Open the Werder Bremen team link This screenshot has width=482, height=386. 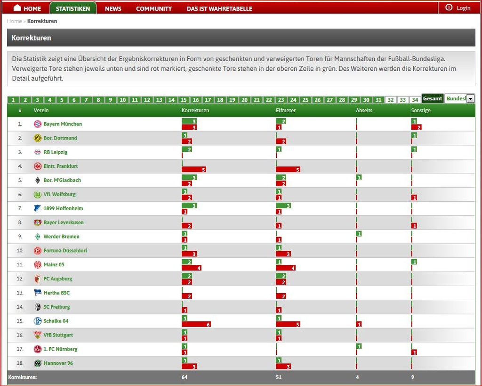pyautogui.click(x=62, y=237)
